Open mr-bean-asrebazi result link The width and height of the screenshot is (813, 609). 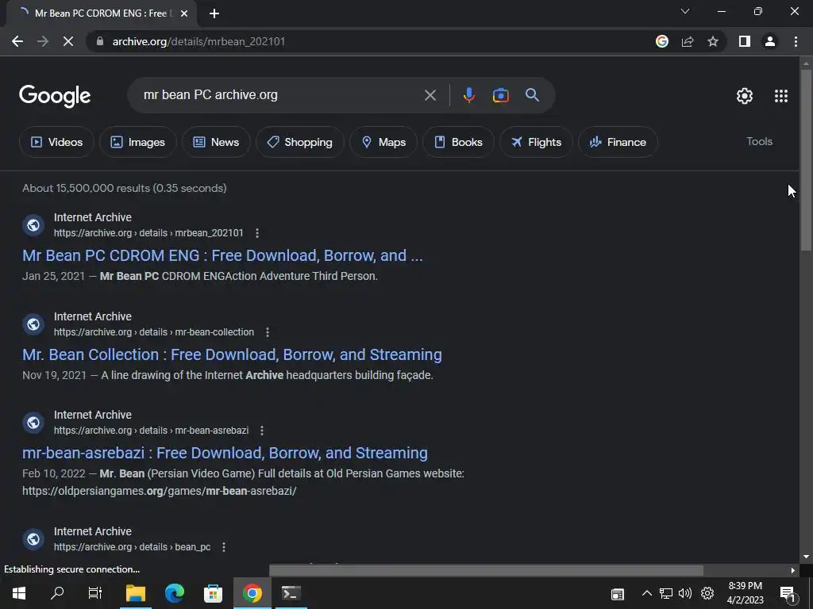(225, 453)
